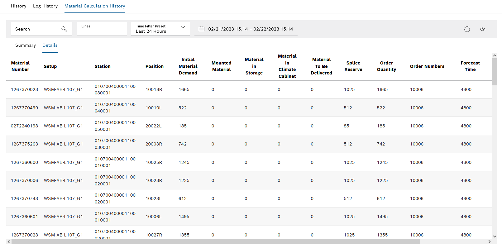Click the search magnifier icon
This screenshot has width=502, height=248.
(64, 29)
